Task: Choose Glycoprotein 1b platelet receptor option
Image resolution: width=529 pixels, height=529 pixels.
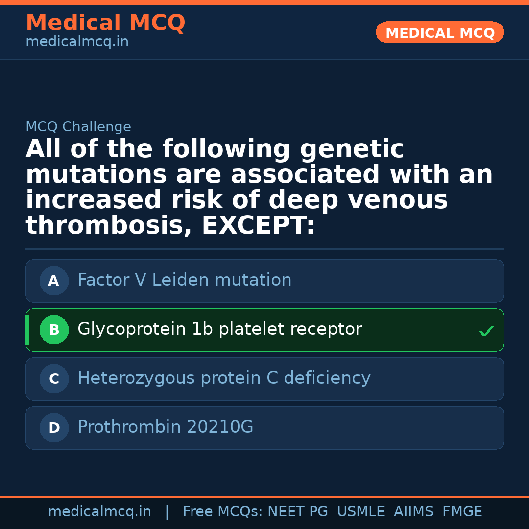Action: pos(219,329)
